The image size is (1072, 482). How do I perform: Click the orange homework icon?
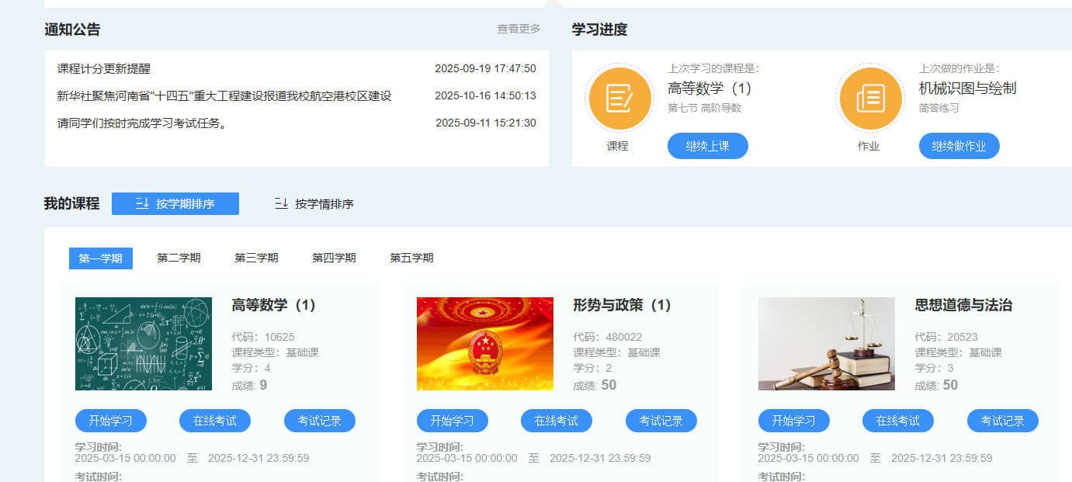click(x=869, y=99)
